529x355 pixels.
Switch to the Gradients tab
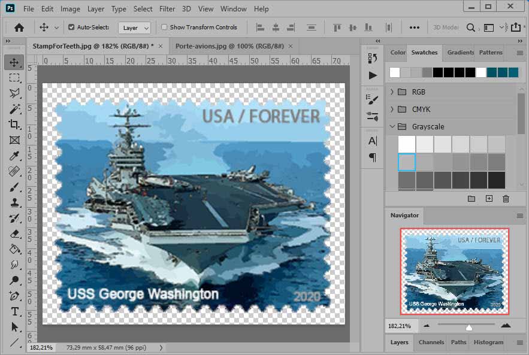[461, 53]
